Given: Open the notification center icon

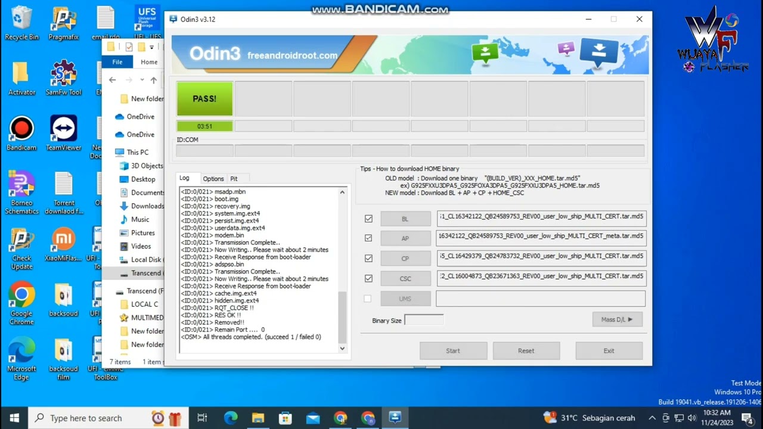Looking at the screenshot, I should point(748,418).
